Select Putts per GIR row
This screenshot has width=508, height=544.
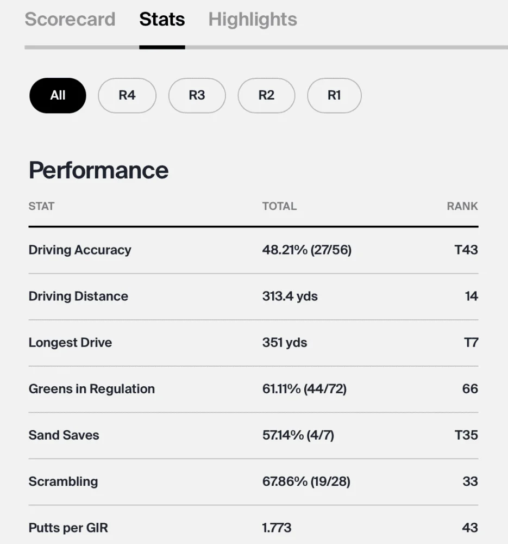click(x=253, y=527)
